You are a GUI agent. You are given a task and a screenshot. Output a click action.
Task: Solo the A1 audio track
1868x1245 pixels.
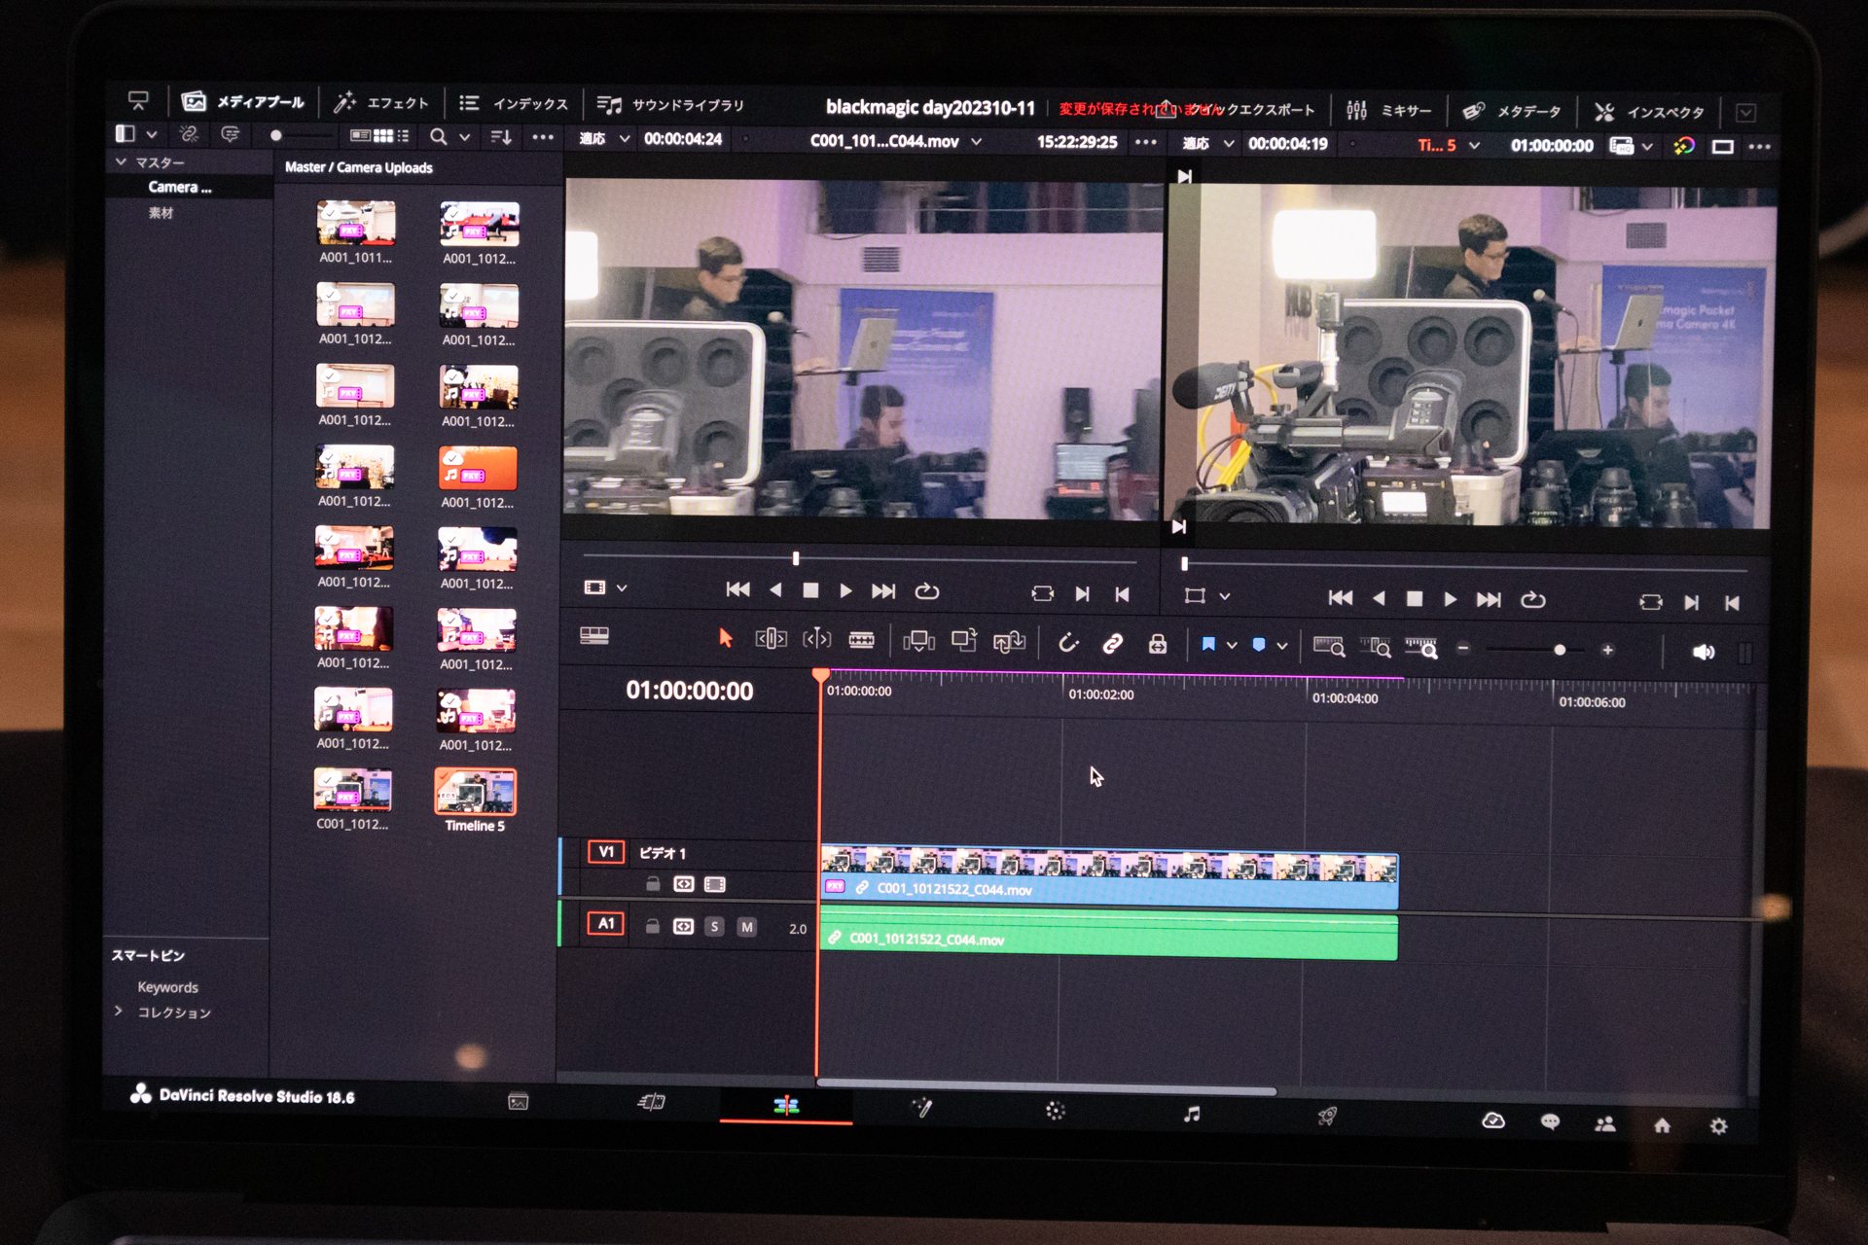[714, 927]
